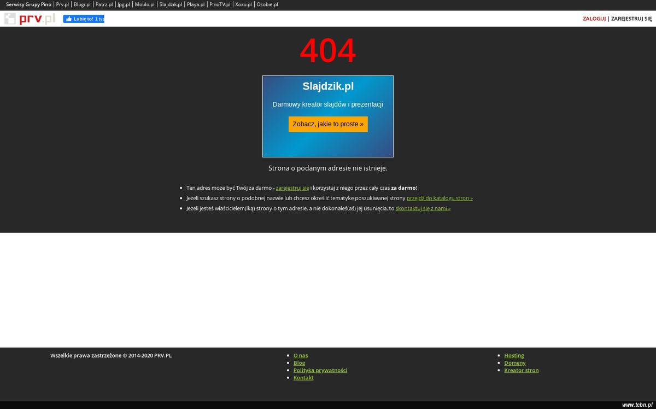Open Patrz.pl in top services bar
The height and width of the screenshot is (409, 656).
pyautogui.click(x=104, y=4)
